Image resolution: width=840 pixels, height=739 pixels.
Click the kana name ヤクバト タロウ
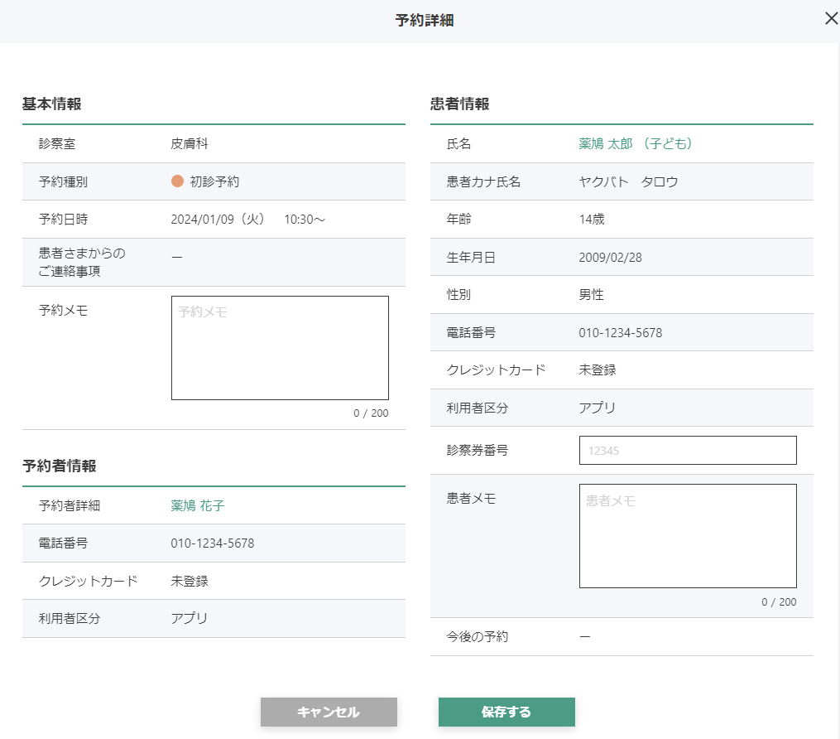628,181
